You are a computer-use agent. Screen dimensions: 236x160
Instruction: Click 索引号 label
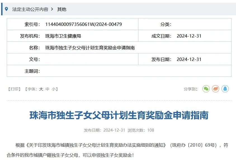(x=32, y=24)
